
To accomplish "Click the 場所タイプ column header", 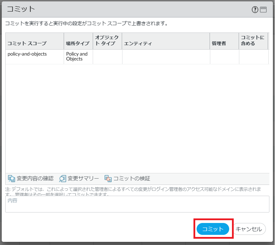I will 78,41.
